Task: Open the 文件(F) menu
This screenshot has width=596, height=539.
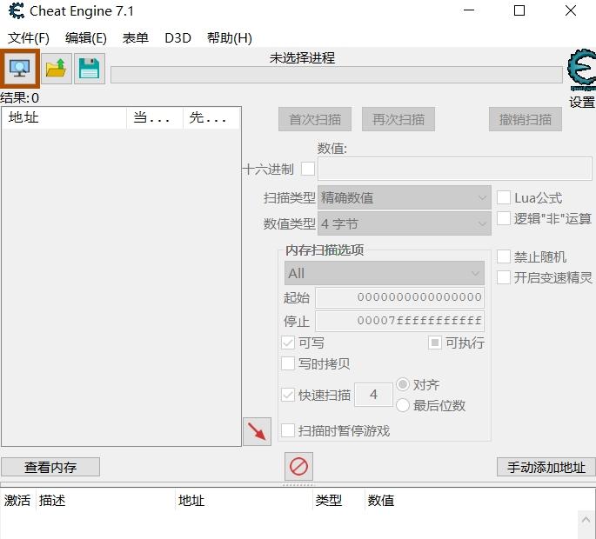Action: pos(29,38)
